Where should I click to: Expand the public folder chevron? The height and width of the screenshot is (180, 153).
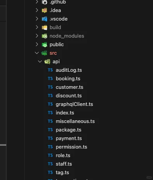tap(37, 44)
